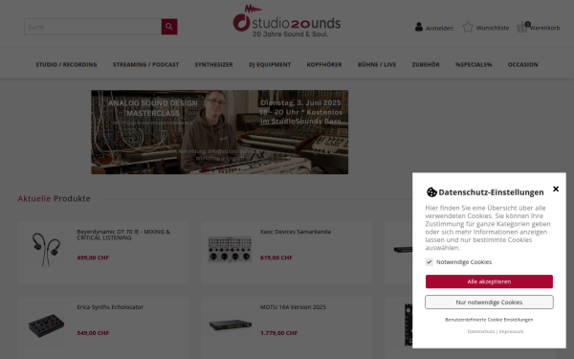Screen dimensions: 574x359
Task: Click the studiosounds logo
Action: point(287,21)
